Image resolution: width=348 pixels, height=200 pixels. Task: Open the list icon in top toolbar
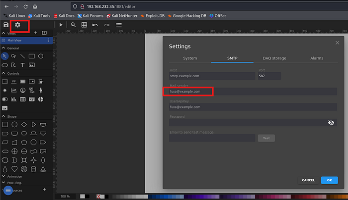pos(119,25)
